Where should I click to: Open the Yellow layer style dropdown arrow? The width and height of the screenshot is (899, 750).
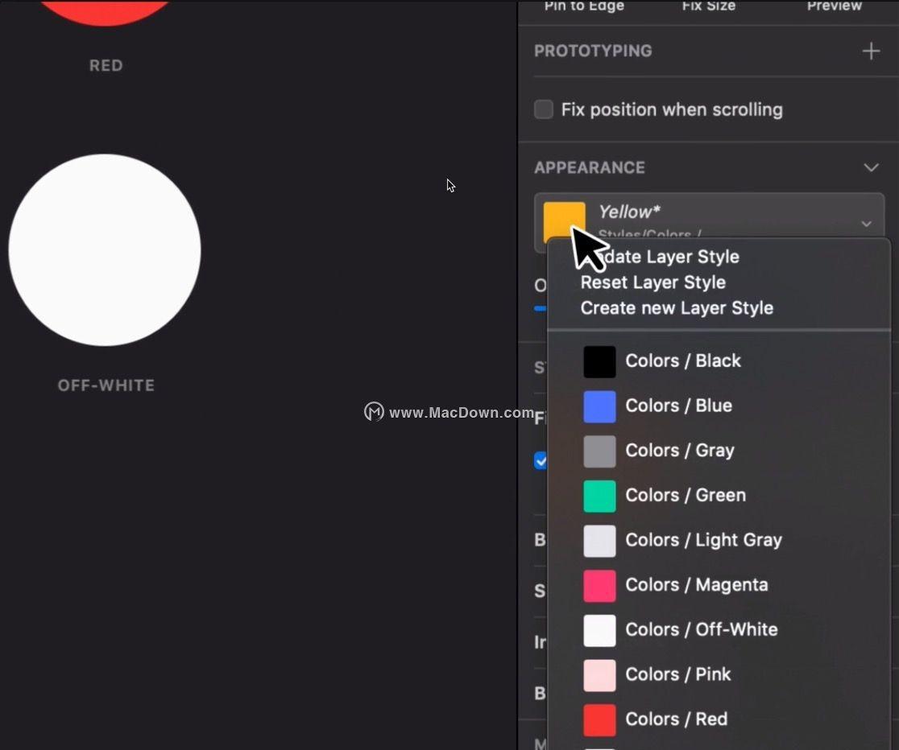[866, 224]
